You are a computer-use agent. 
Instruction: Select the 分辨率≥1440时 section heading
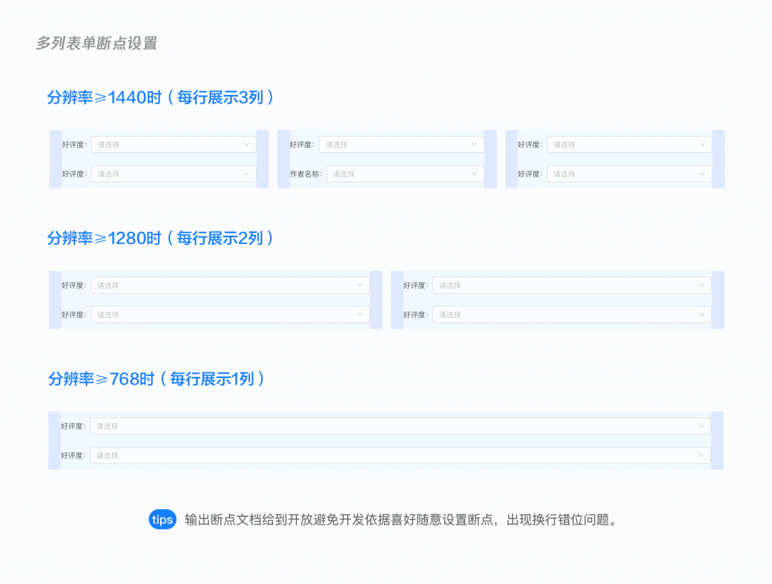[161, 96]
